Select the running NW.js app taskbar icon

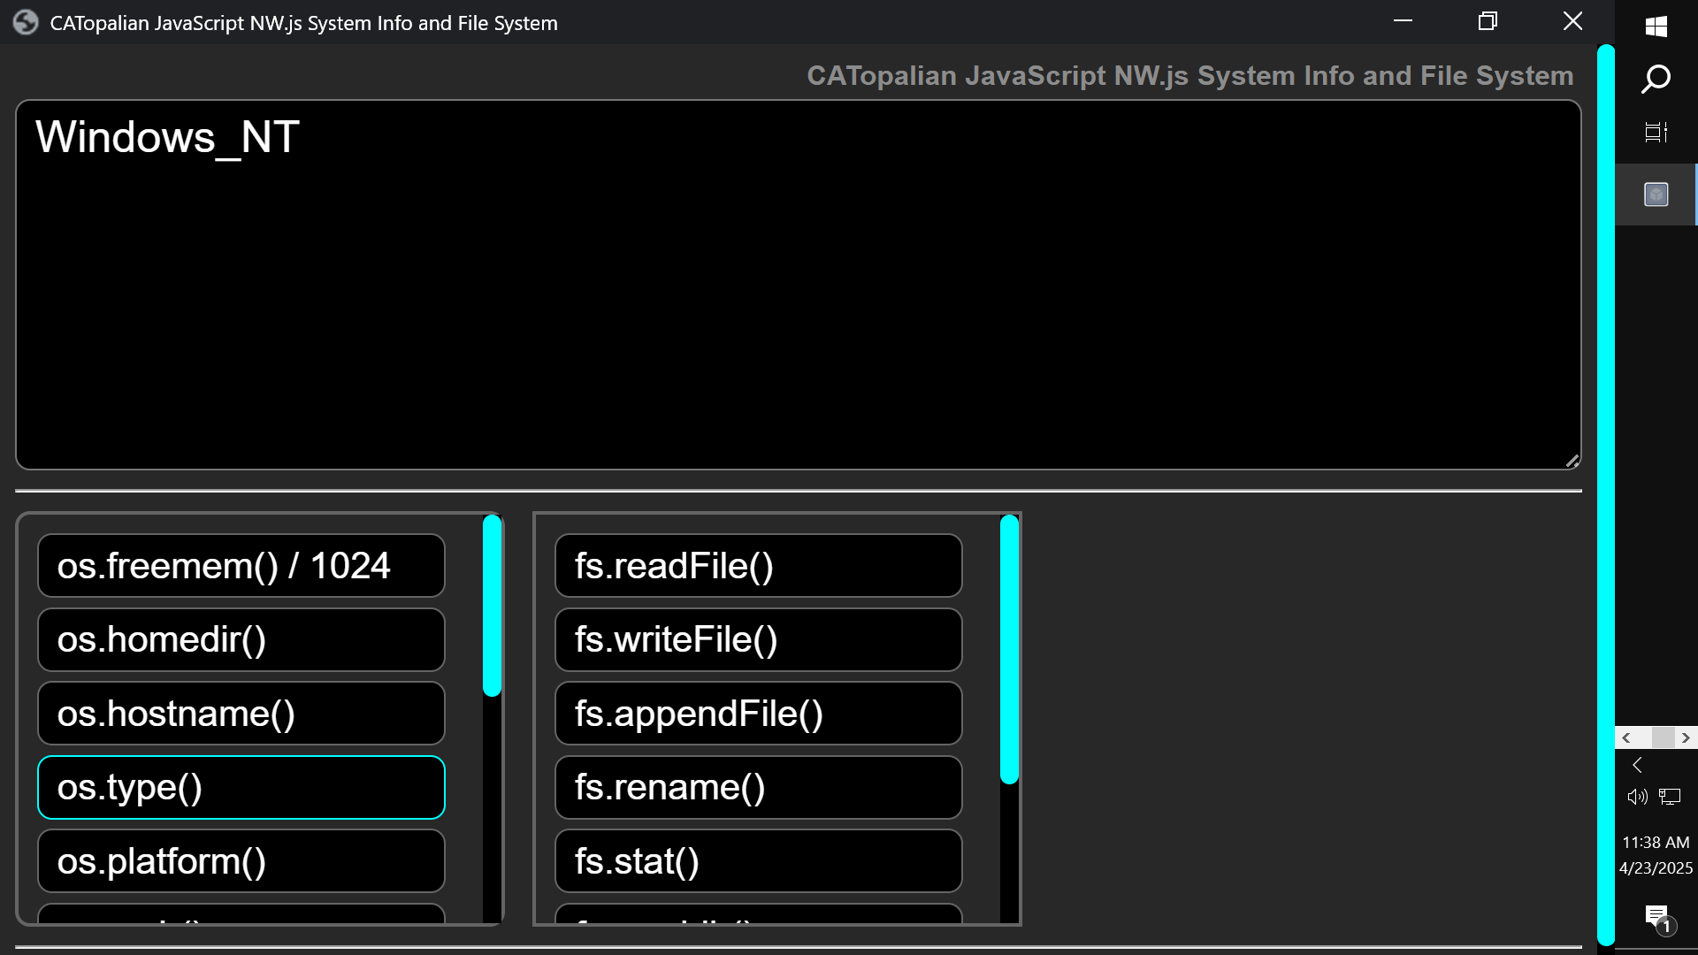tap(1656, 194)
